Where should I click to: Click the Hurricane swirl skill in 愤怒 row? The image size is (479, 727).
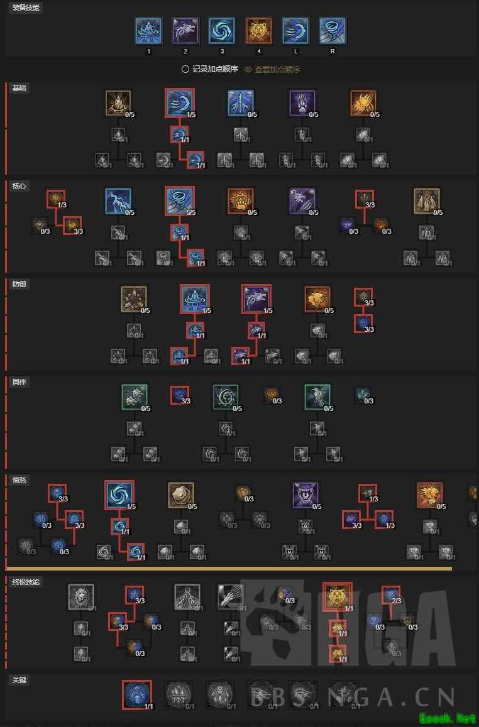point(119,495)
